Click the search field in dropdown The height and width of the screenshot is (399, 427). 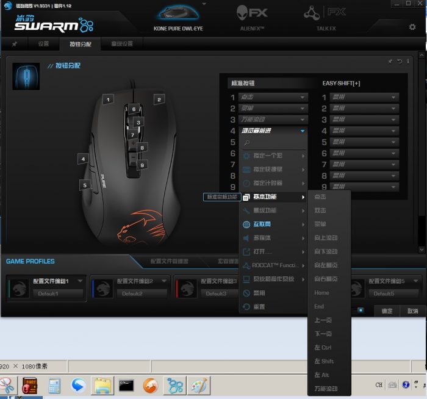(274, 143)
